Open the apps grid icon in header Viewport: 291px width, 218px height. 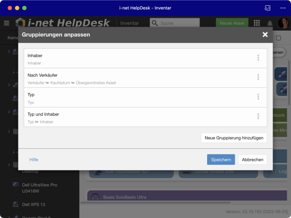coord(257,23)
